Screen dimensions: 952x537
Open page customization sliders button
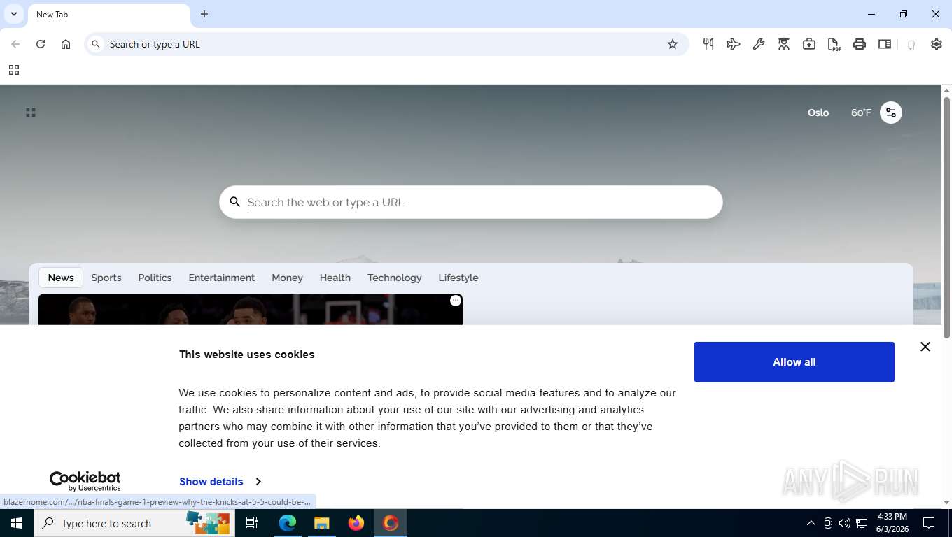point(891,113)
